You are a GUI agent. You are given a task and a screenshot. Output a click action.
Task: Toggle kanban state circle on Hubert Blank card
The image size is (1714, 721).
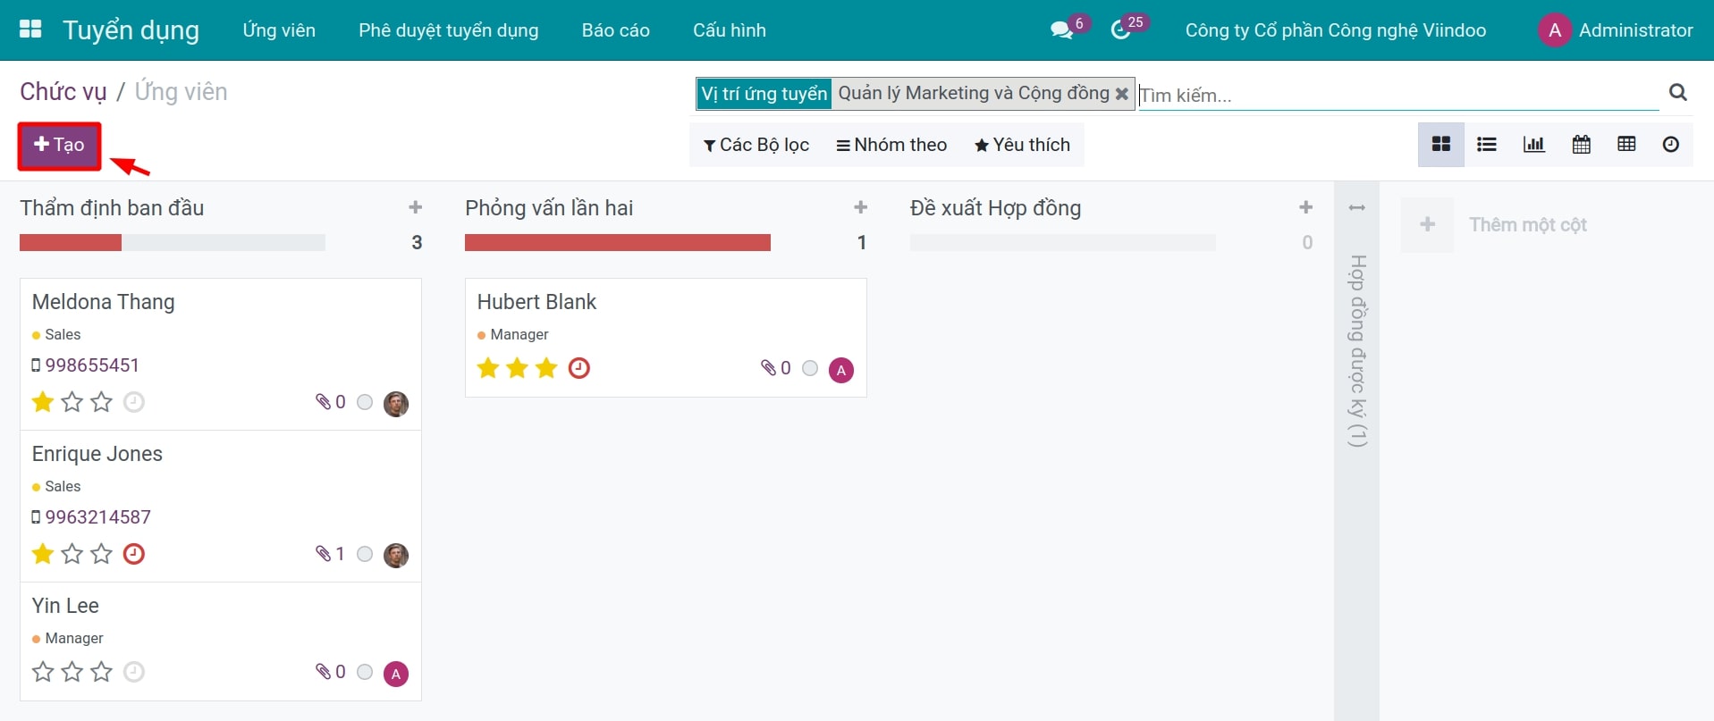click(810, 368)
